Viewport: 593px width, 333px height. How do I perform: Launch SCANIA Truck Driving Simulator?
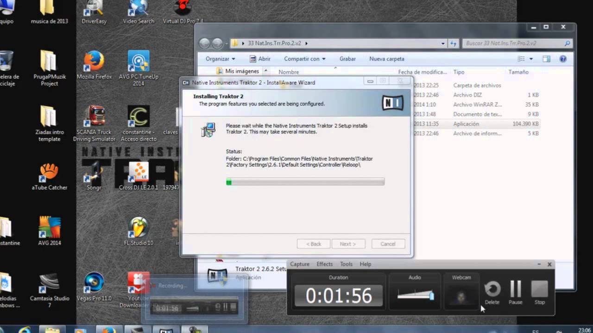pos(94,123)
